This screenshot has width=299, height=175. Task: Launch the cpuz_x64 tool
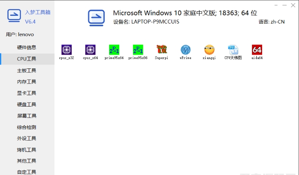(90, 52)
